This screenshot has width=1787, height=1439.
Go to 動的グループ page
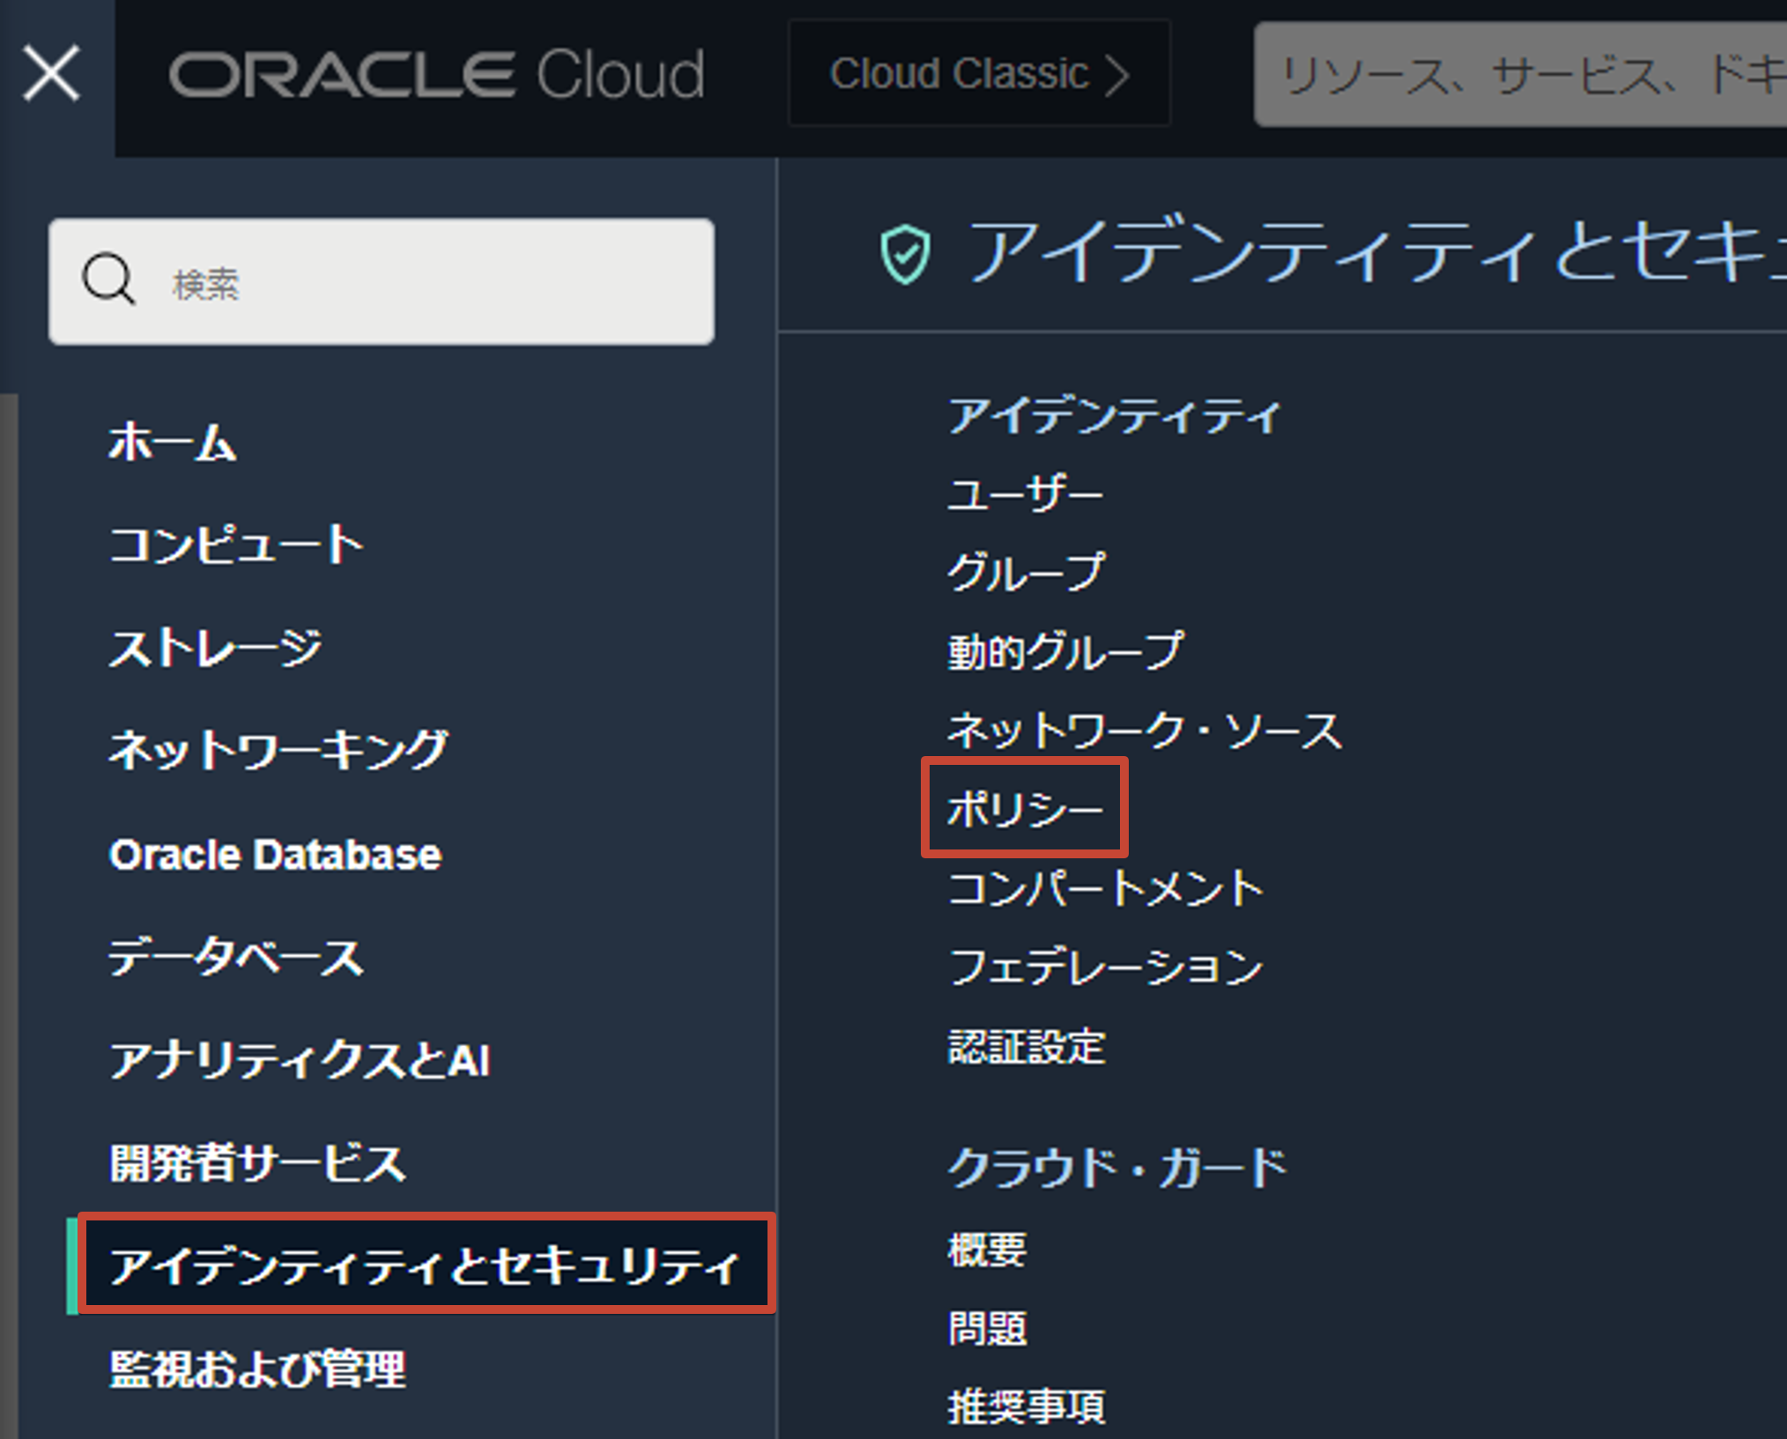1066,651
